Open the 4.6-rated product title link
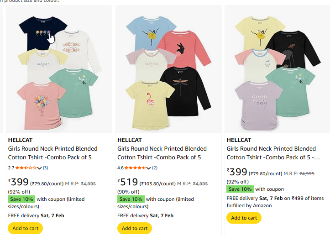The width and height of the screenshot is (330, 236). coord(162,153)
